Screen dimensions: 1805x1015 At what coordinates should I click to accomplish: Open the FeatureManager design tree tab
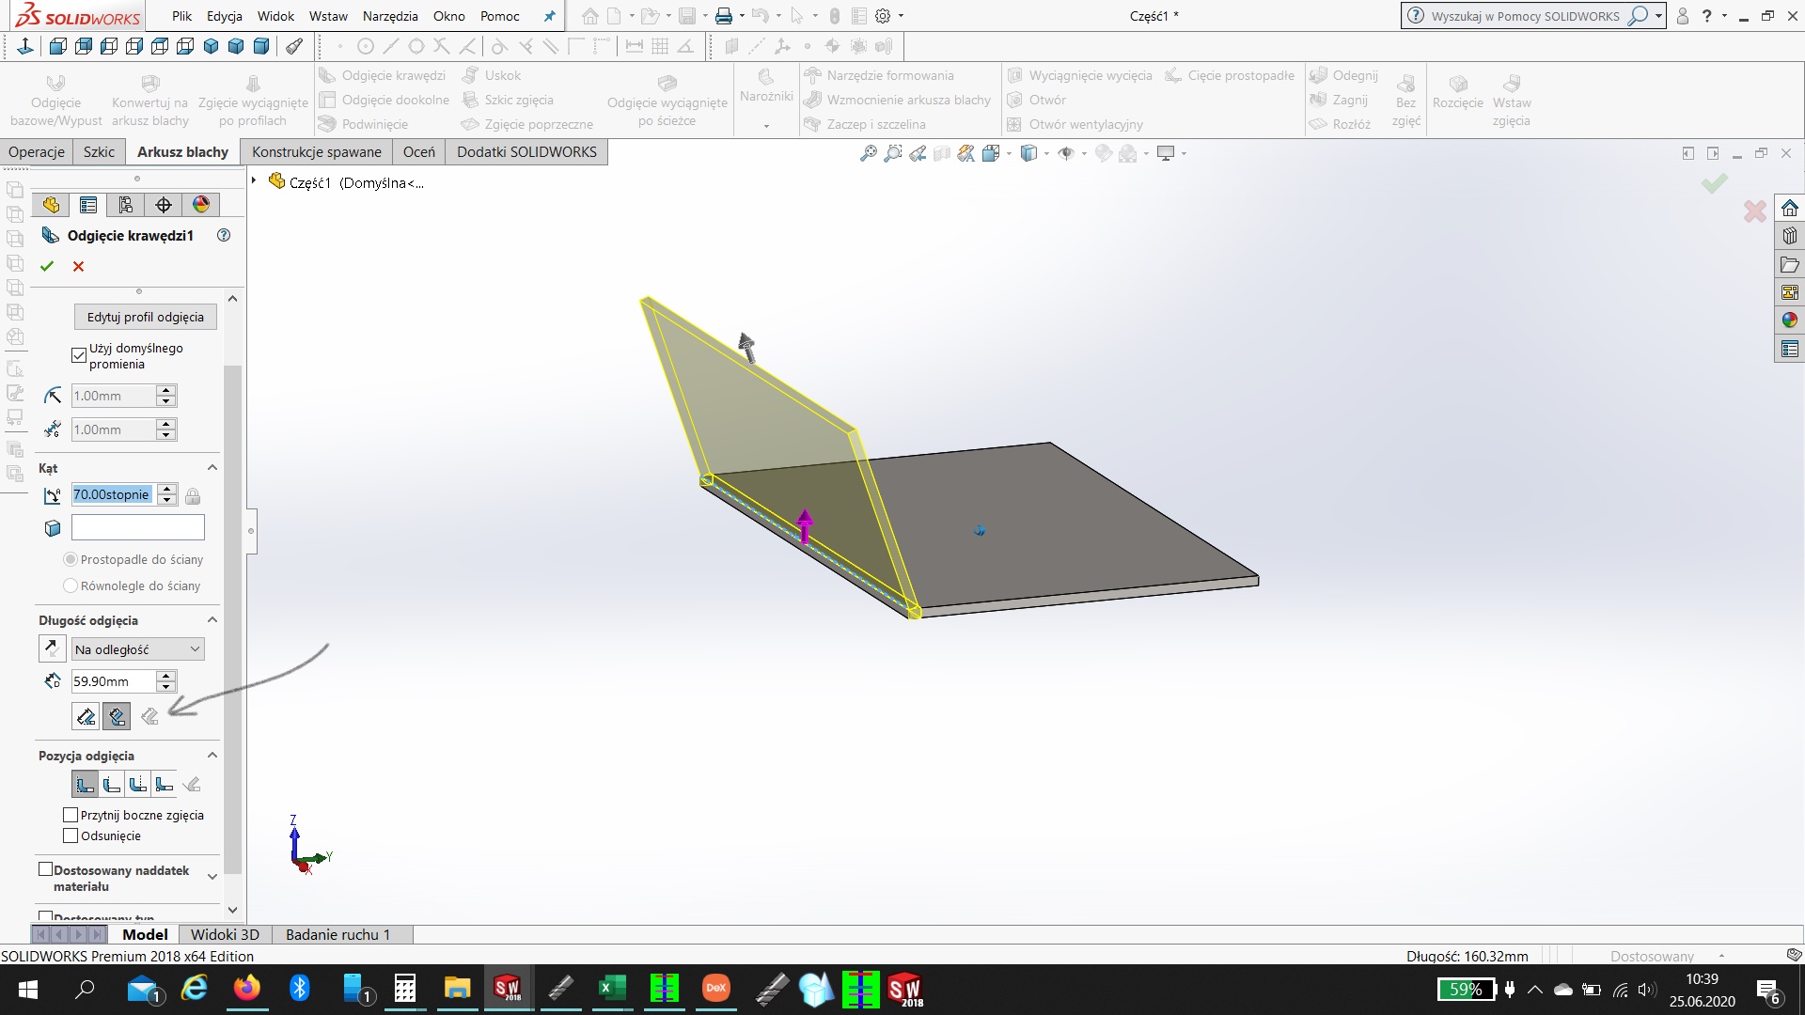pos(51,205)
